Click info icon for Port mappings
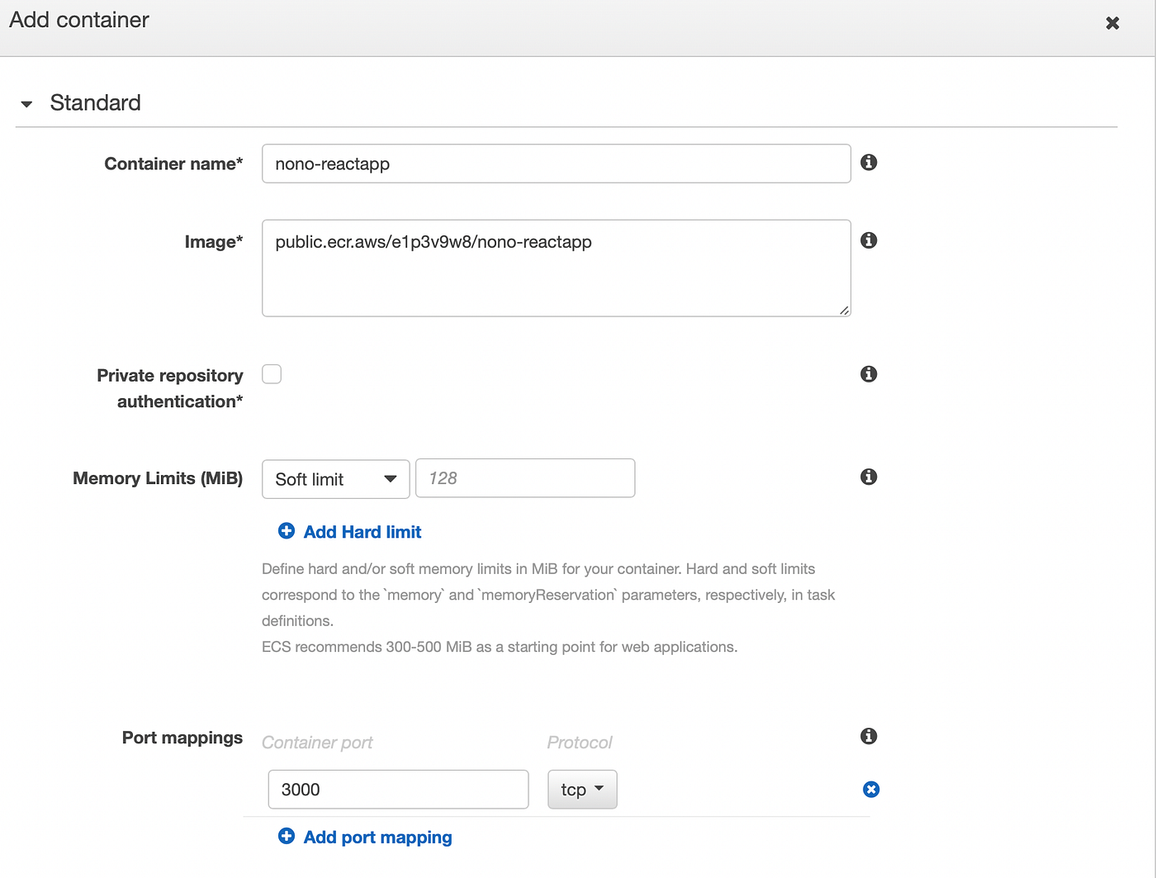 869,736
